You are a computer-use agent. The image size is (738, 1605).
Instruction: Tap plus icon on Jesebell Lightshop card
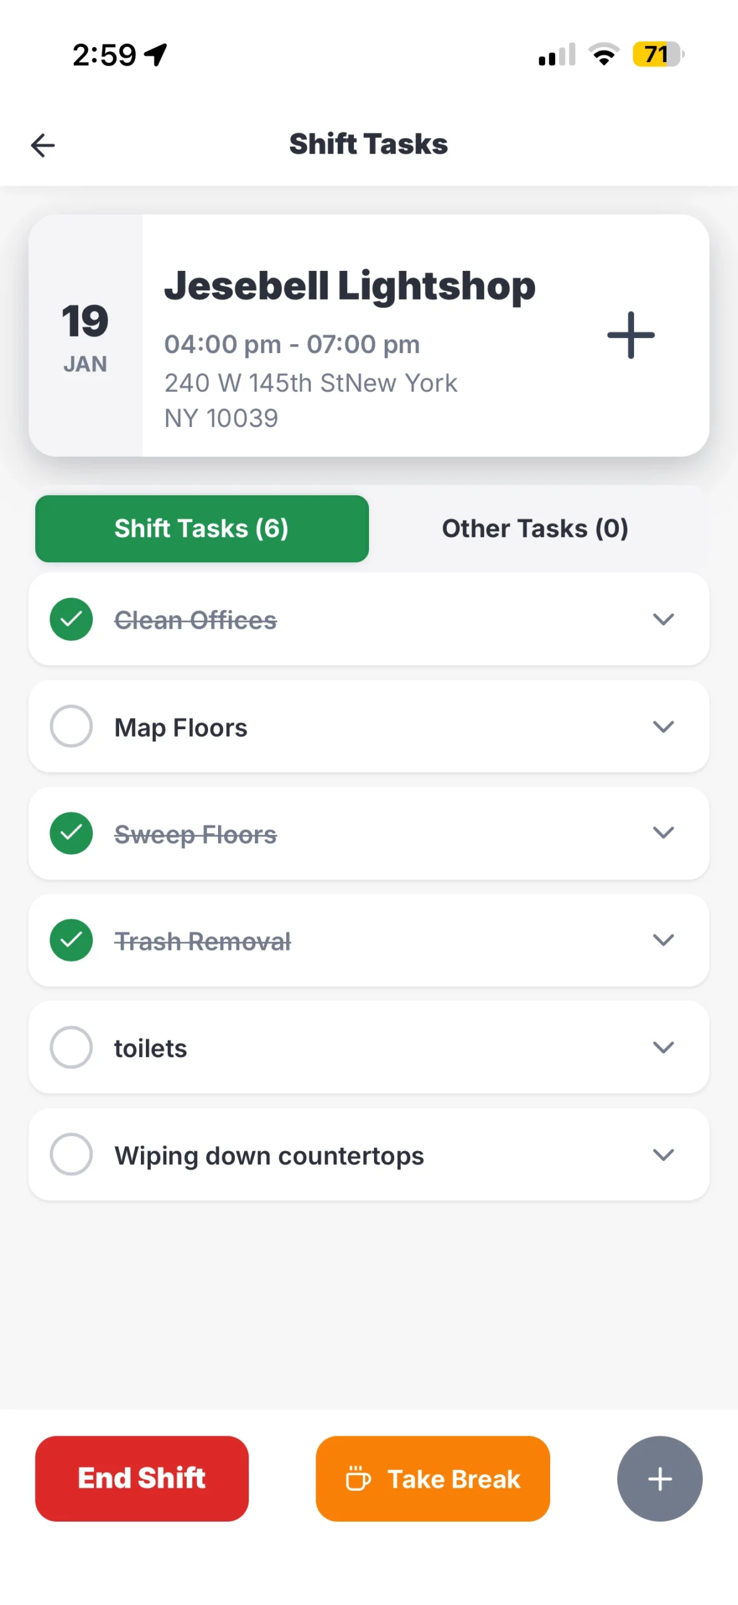click(x=630, y=335)
